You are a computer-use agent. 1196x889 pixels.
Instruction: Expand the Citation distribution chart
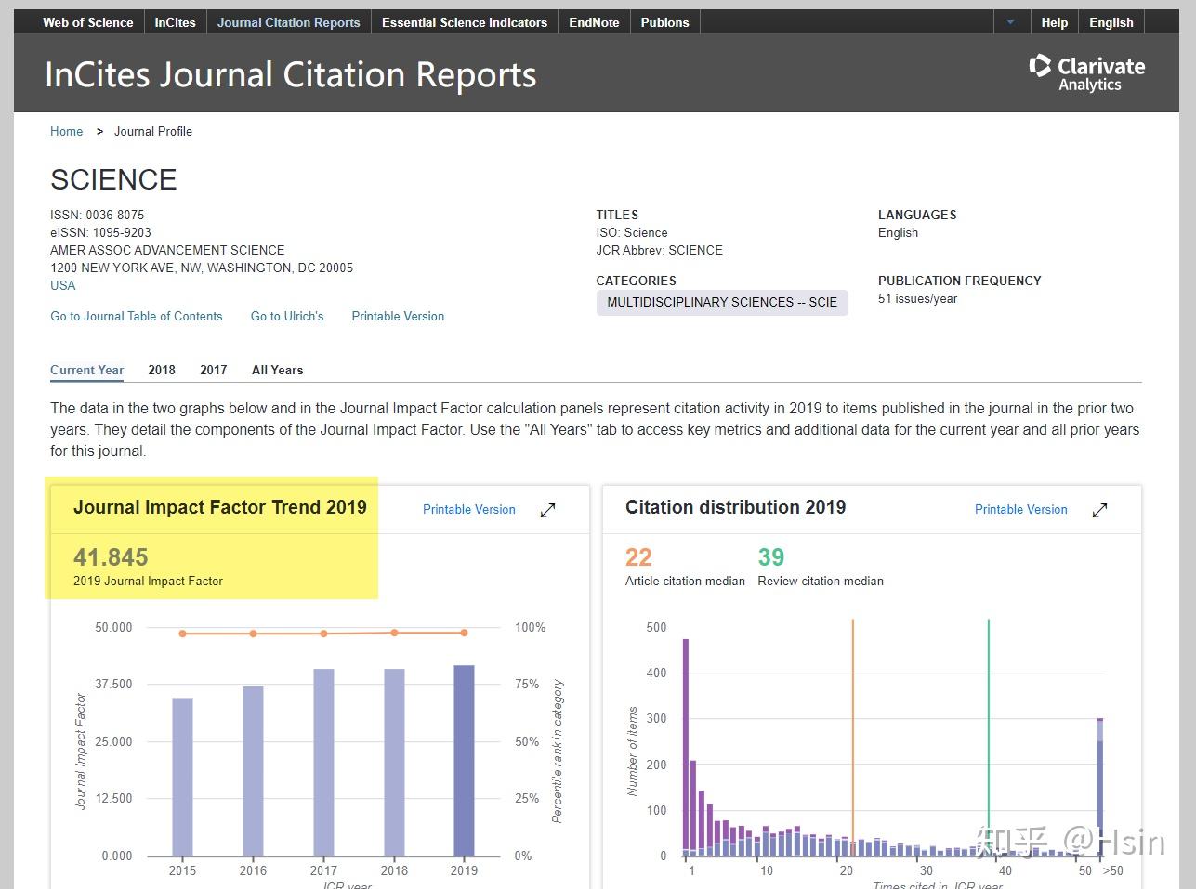pos(1099,510)
